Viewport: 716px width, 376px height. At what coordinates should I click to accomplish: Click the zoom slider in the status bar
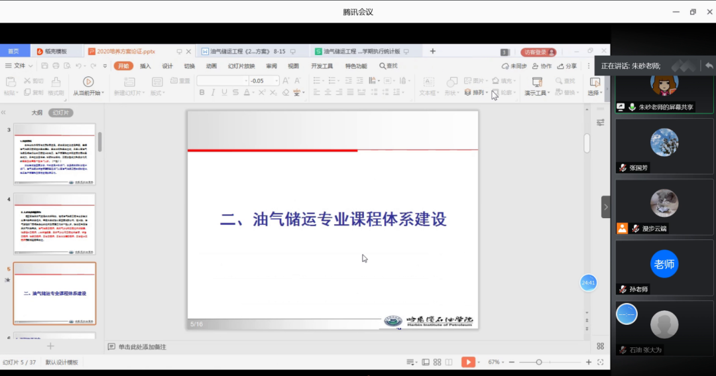[539, 362]
